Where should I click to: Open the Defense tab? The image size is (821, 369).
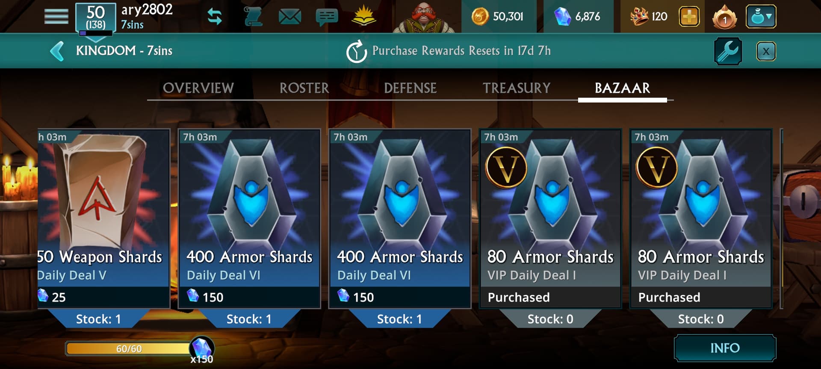tap(410, 88)
